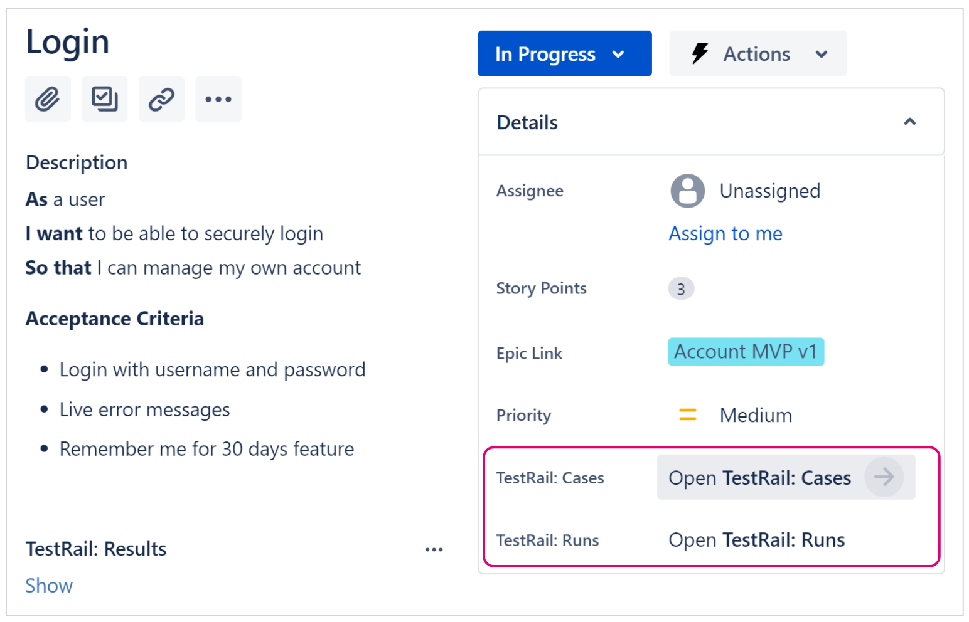Open the In Progress status dropdown
Image resolution: width=969 pixels, height=622 pixels.
click(564, 54)
